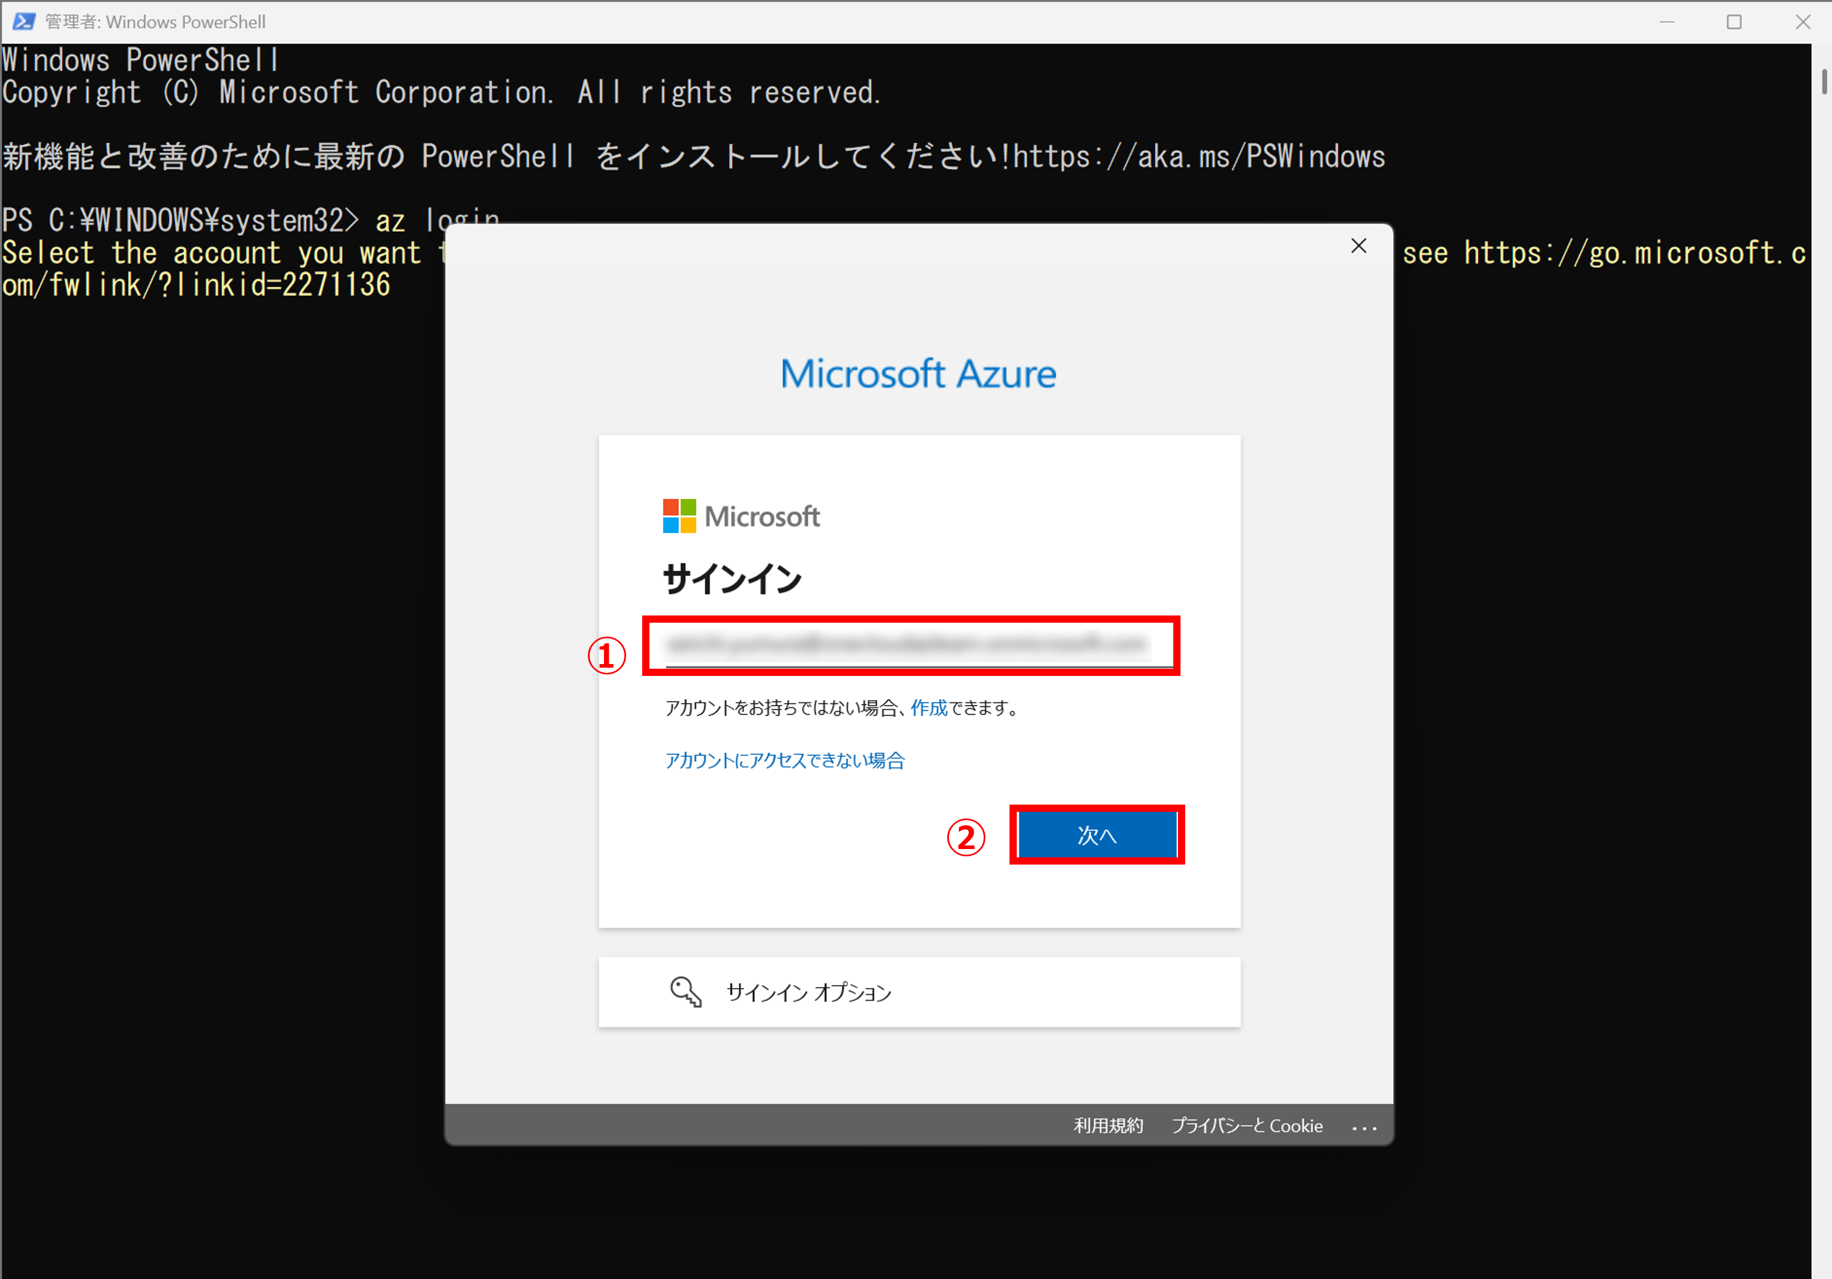
Task: Click アカウントにアクセスできない場合 link
Action: (x=784, y=760)
